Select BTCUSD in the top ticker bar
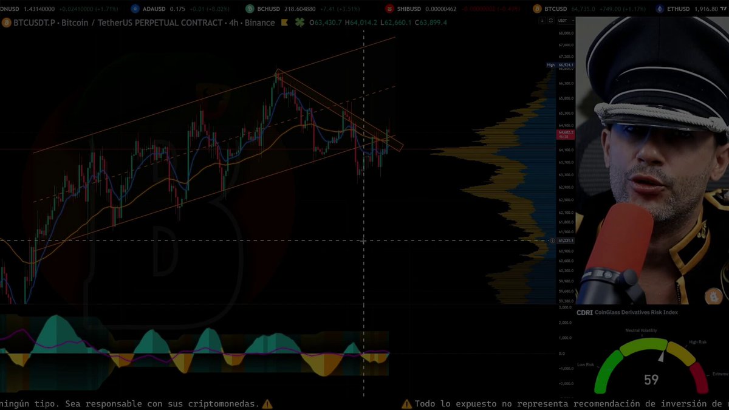This screenshot has width=729, height=410. click(555, 9)
